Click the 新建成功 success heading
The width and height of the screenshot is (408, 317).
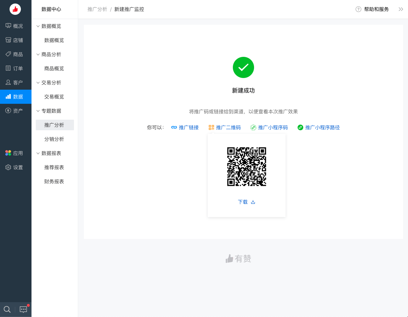click(243, 91)
